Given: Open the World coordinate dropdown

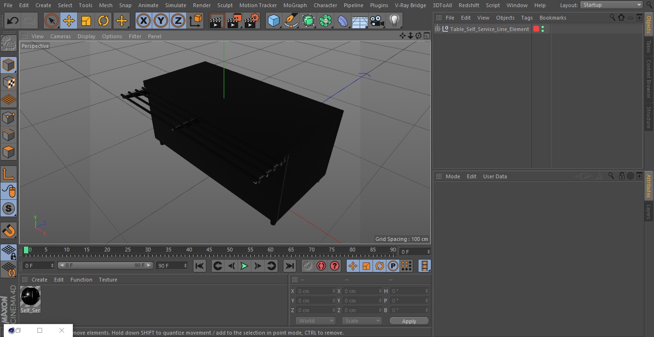Looking at the screenshot, I should click(316, 321).
